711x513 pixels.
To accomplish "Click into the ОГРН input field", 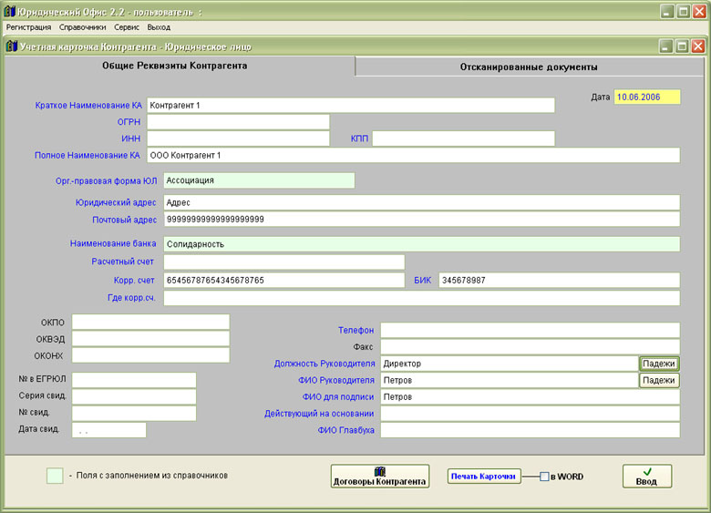I will 237,122.
